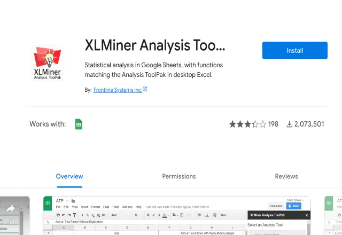Switch to the Permissions tab

(179, 176)
